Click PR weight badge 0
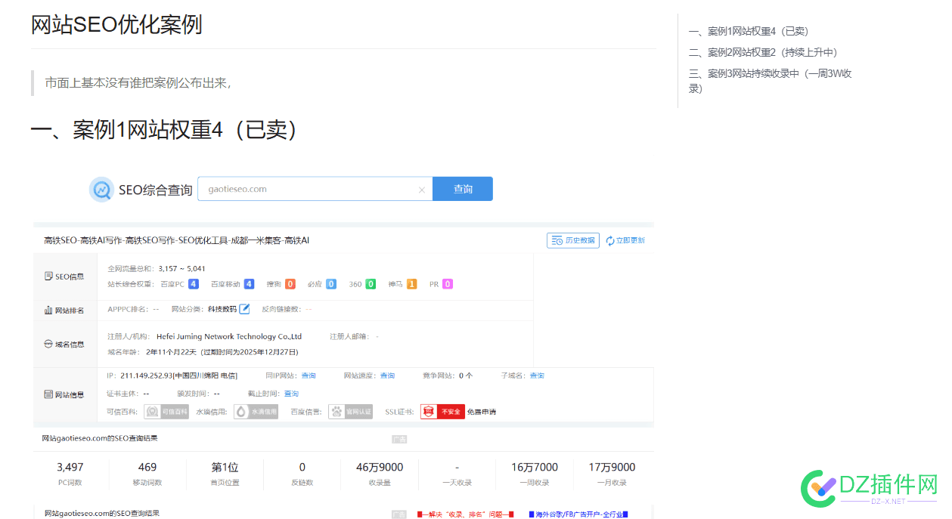The height and width of the screenshot is (519, 952). click(448, 284)
